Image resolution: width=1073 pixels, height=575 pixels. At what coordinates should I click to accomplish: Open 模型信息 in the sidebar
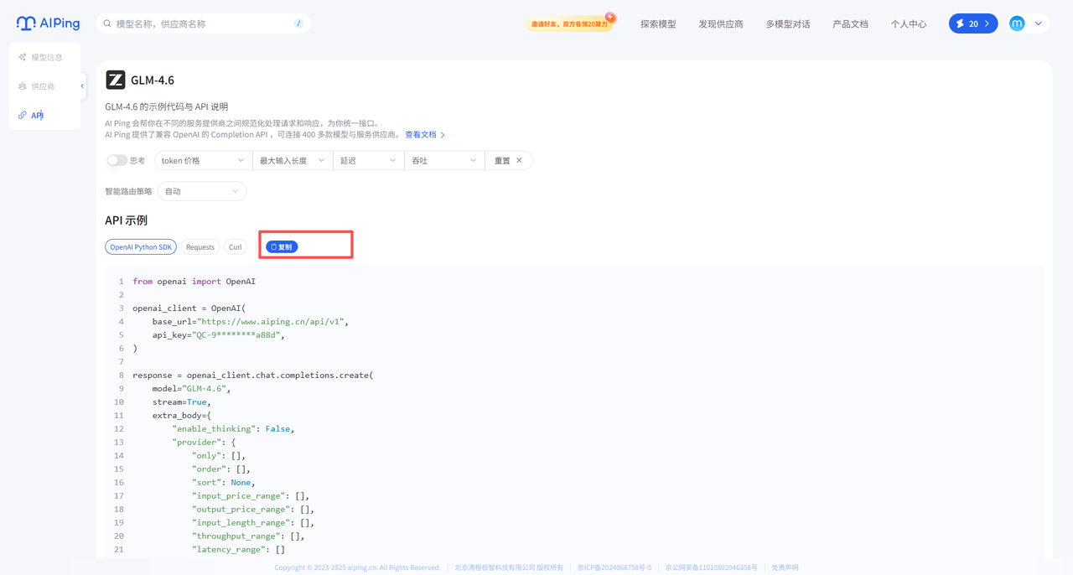coord(40,57)
